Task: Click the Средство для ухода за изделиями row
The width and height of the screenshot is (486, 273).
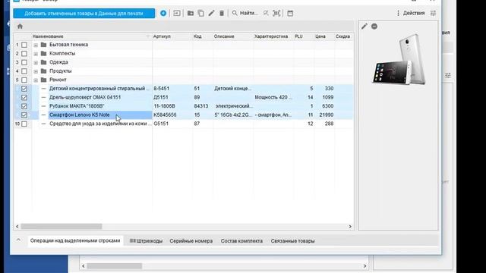Action: click(183, 124)
